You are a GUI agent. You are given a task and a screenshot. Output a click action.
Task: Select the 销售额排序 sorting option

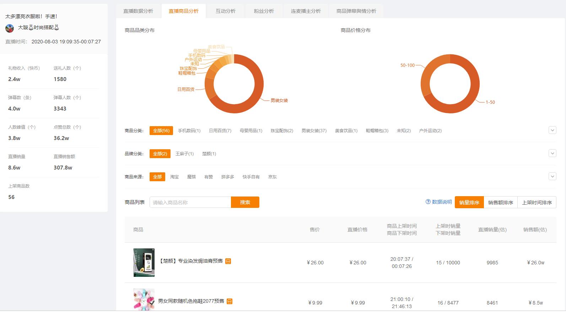[500, 203]
